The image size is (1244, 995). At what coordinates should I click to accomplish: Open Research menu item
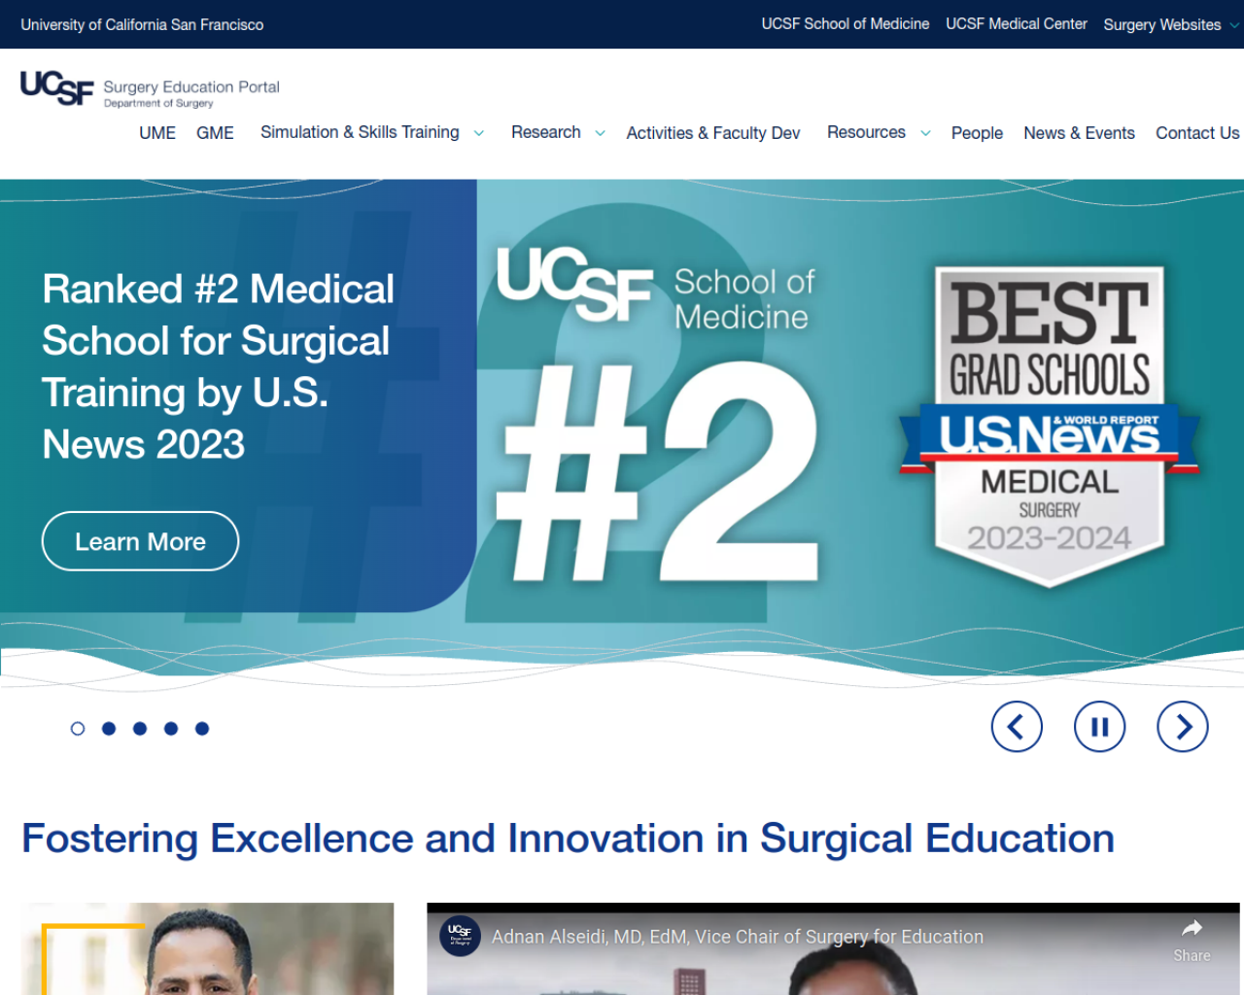click(546, 132)
